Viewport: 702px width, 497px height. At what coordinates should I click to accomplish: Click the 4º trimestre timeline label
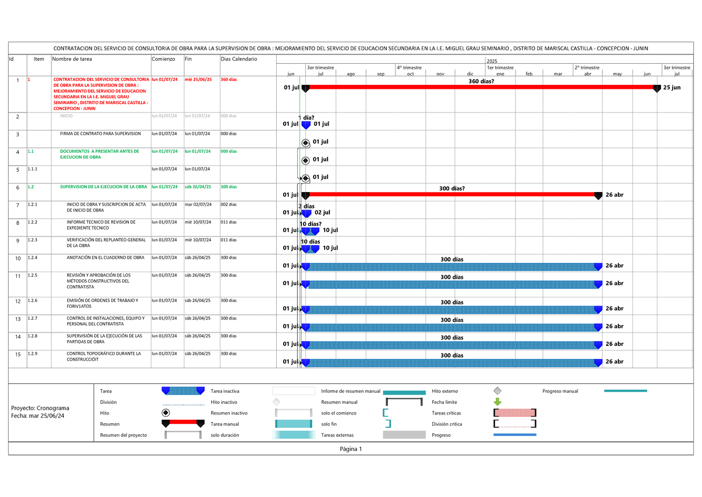(408, 68)
